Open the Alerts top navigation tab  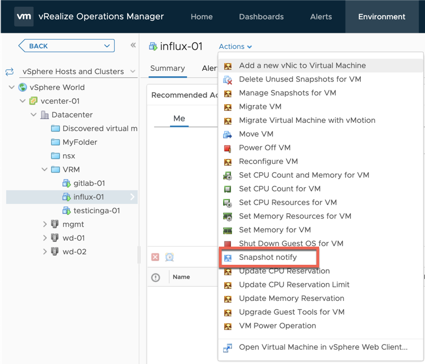point(321,17)
